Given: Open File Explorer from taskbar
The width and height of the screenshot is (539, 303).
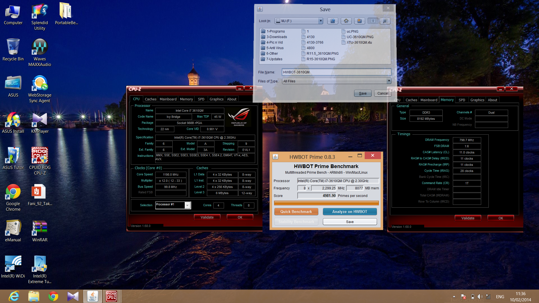Looking at the screenshot, I should (x=34, y=296).
